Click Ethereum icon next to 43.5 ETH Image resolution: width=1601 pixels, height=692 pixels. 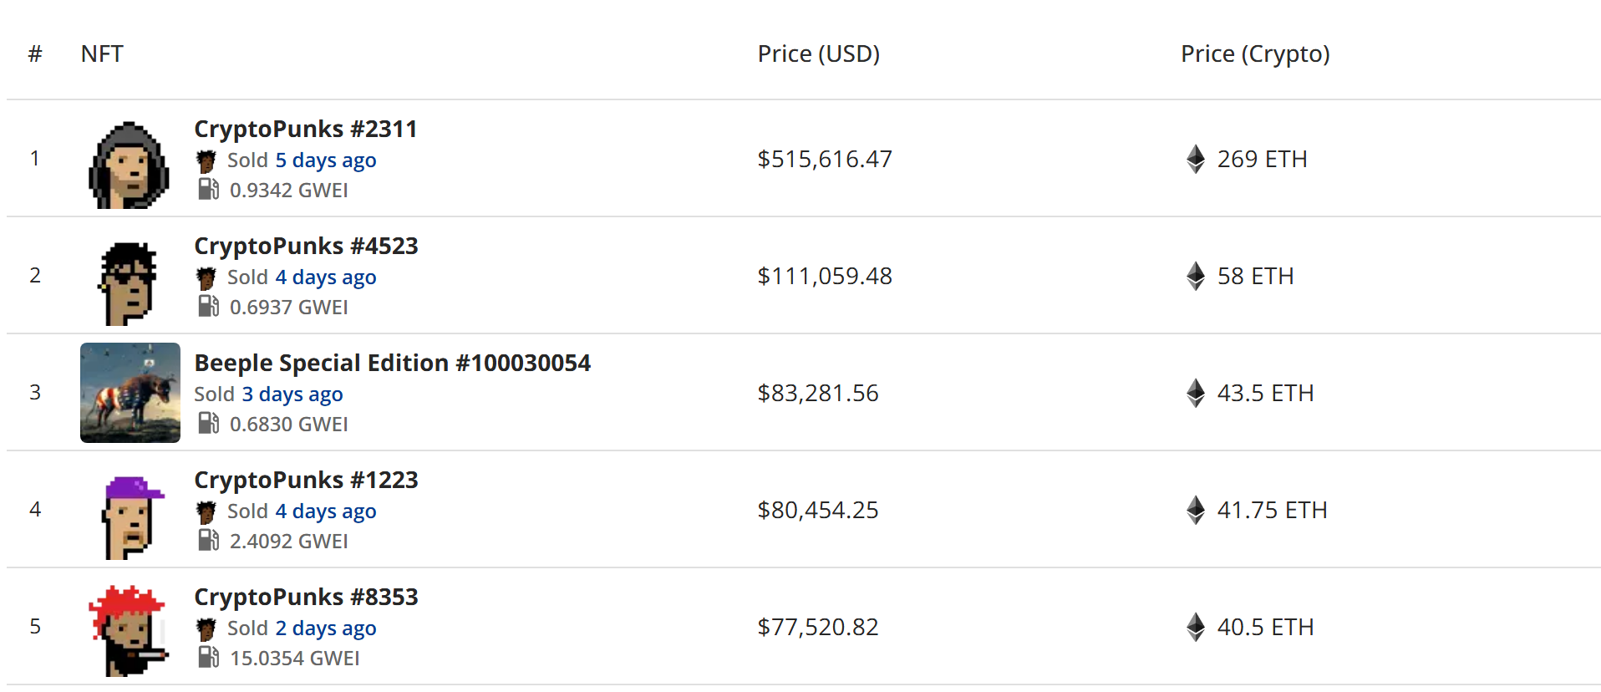(x=1196, y=393)
